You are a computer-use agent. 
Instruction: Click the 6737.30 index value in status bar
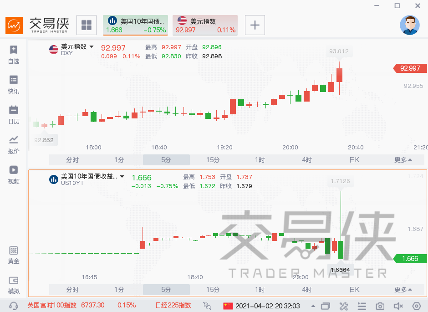click(x=93, y=305)
